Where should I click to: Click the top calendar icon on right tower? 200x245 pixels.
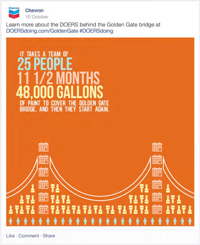click(157, 147)
